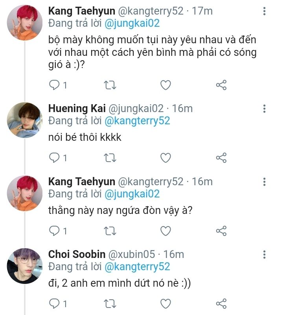Like the "thằng này nay ngứa đòn" tweet
Image resolution: width=283 pixels, height=315 pixels.
point(166,230)
